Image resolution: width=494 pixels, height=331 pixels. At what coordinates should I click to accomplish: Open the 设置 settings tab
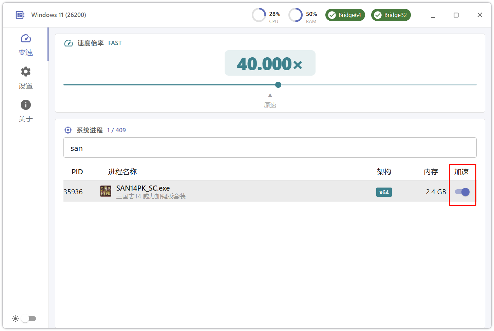(x=25, y=78)
